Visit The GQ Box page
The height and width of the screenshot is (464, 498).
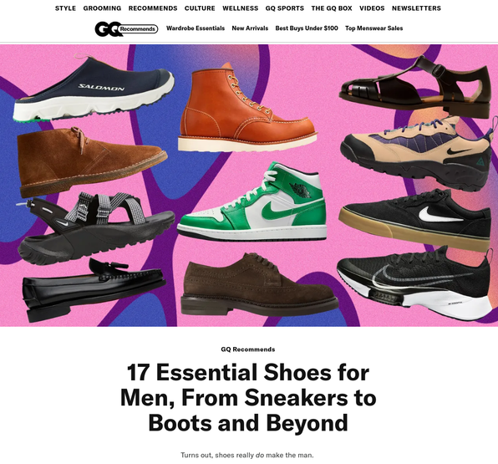pos(332,8)
